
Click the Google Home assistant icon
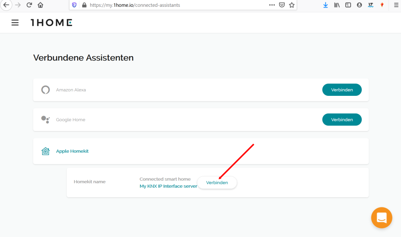tap(46, 120)
